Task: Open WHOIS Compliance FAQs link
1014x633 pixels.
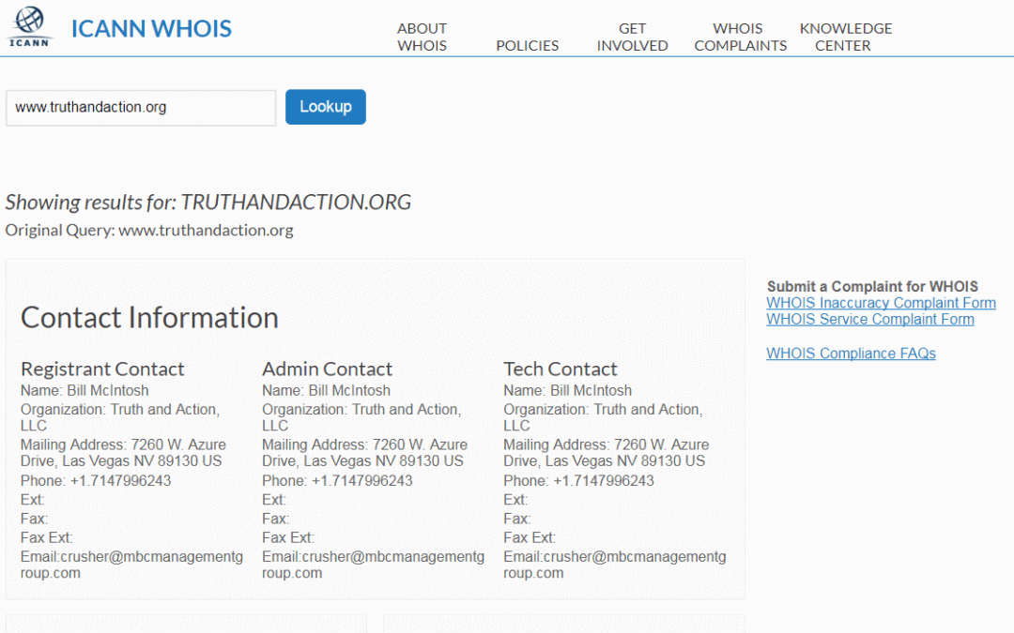Action: (x=851, y=354)
